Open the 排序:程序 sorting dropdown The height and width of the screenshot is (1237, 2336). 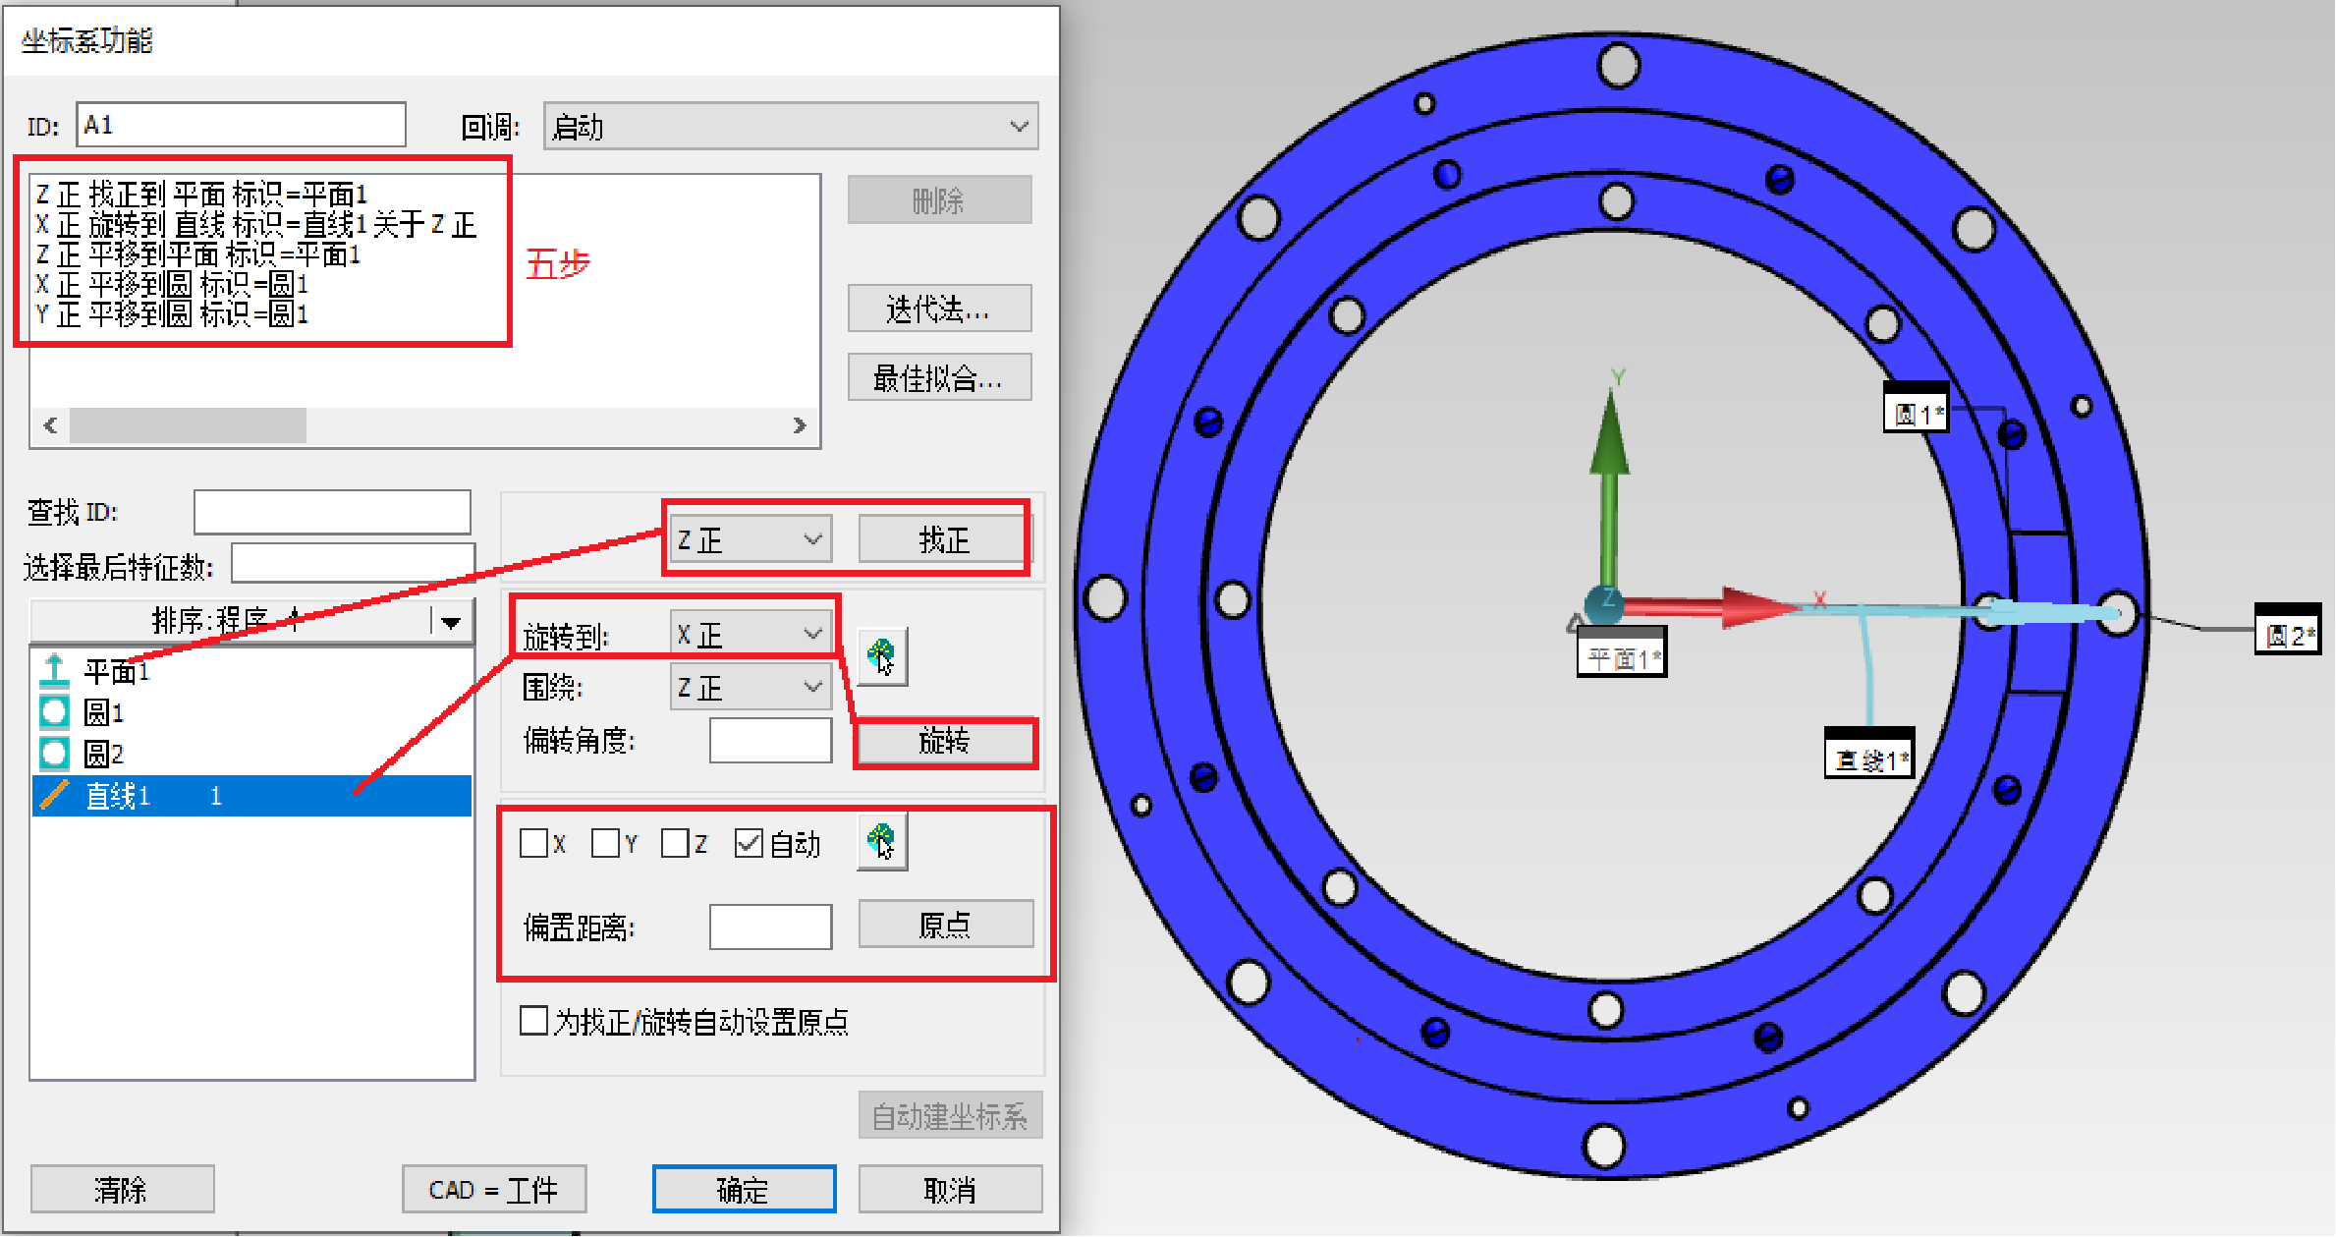(451, 620)
